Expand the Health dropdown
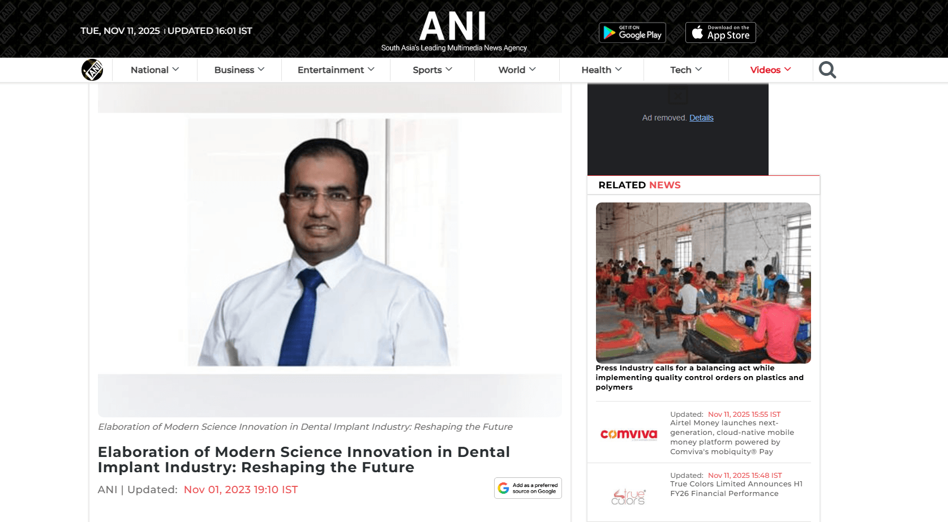 (602, 70)
